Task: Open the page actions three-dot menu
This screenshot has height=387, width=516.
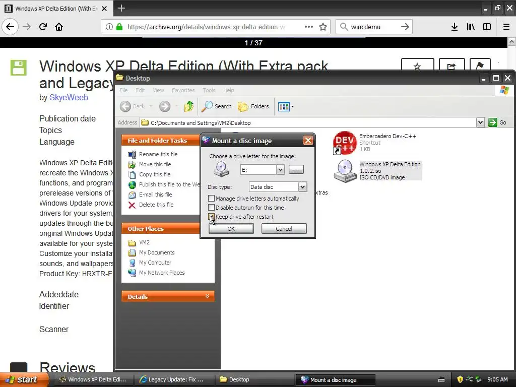Action: point(309,27)
